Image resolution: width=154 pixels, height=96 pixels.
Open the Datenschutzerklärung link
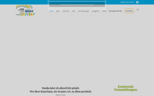click(x=78, y=9)
